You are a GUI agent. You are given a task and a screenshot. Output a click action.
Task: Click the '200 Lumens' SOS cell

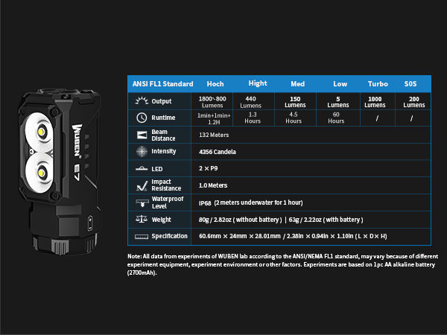point(414,102)
